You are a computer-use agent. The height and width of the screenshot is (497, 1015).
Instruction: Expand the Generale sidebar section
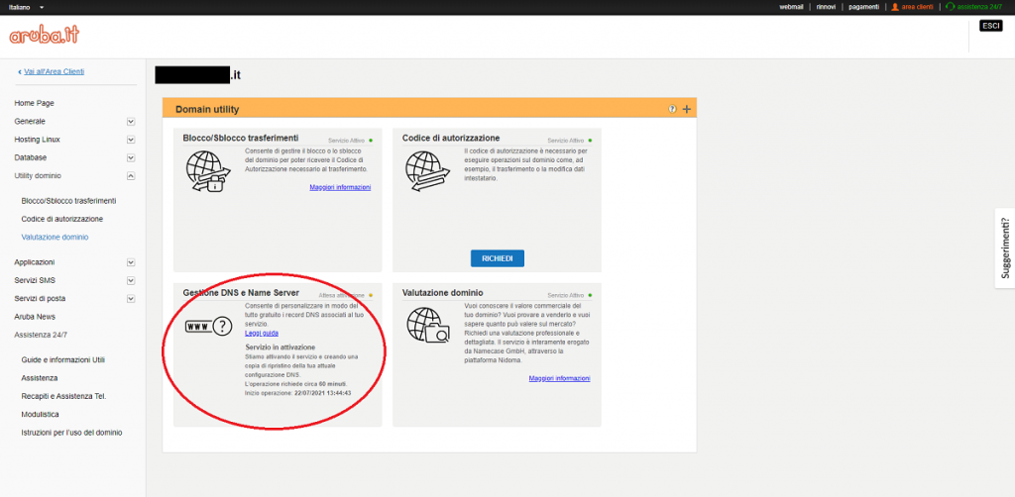click(131, 122)
